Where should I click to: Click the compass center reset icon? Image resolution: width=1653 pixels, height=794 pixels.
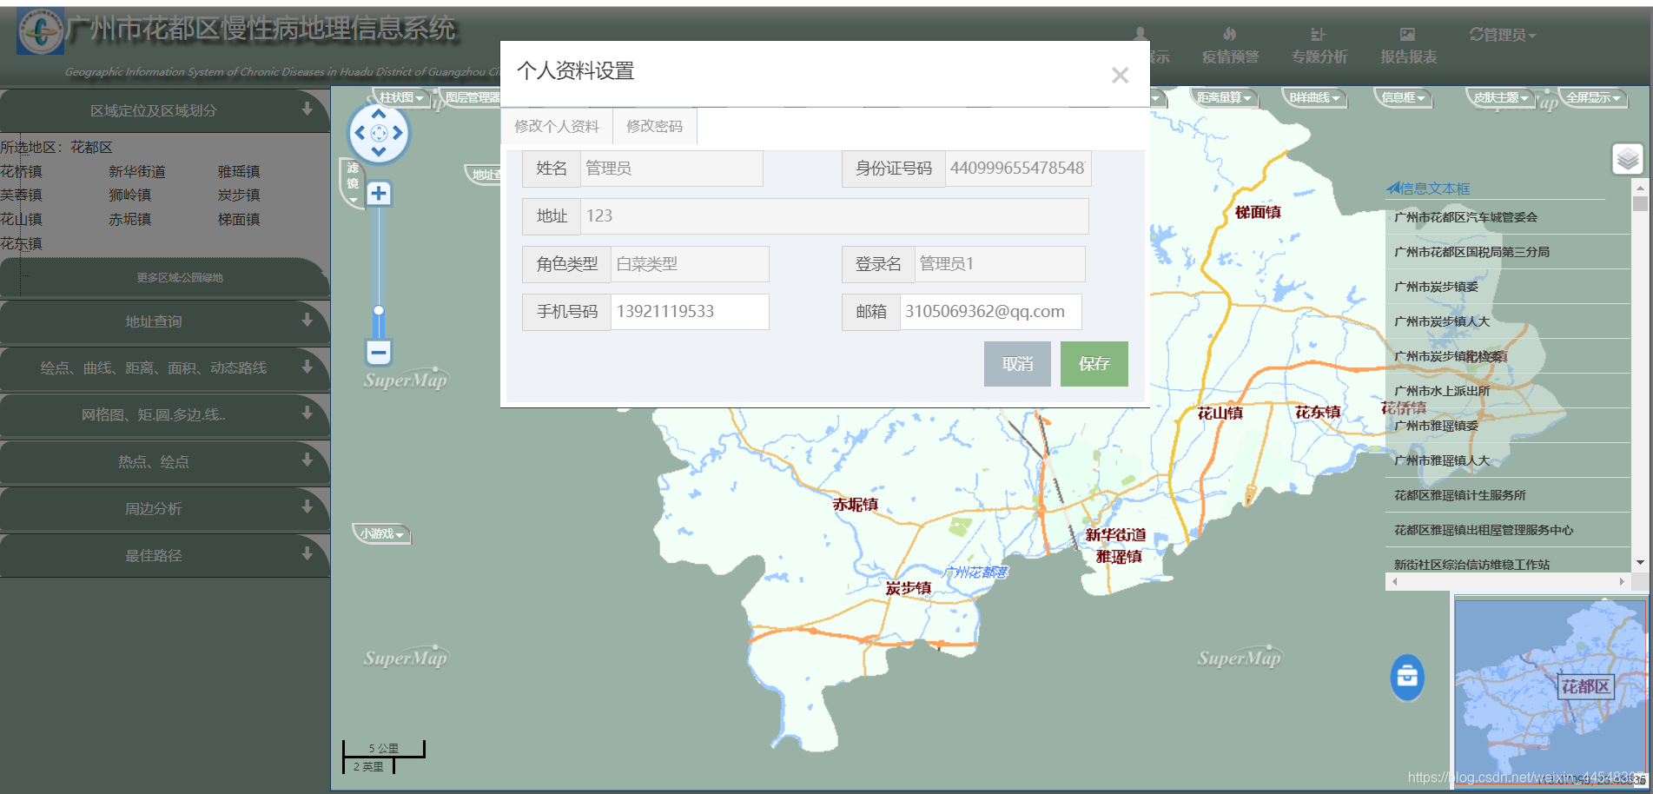(379, 134)
